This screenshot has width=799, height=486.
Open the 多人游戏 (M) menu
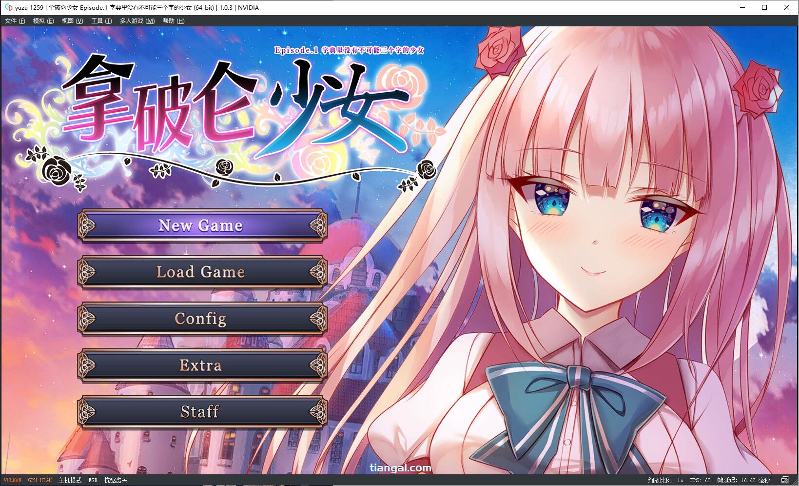(x=137, y=21)
